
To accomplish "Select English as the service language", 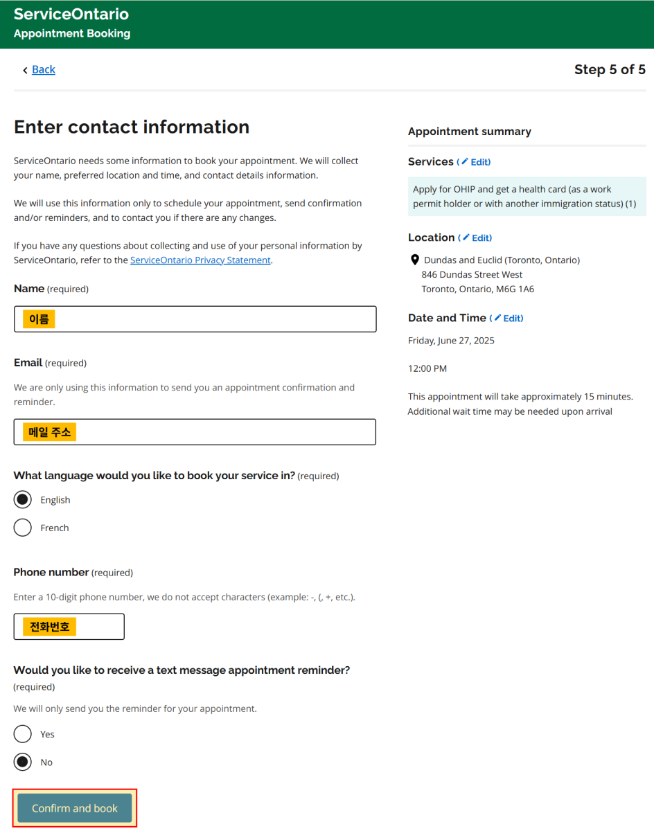I will [x=23, y=500].
